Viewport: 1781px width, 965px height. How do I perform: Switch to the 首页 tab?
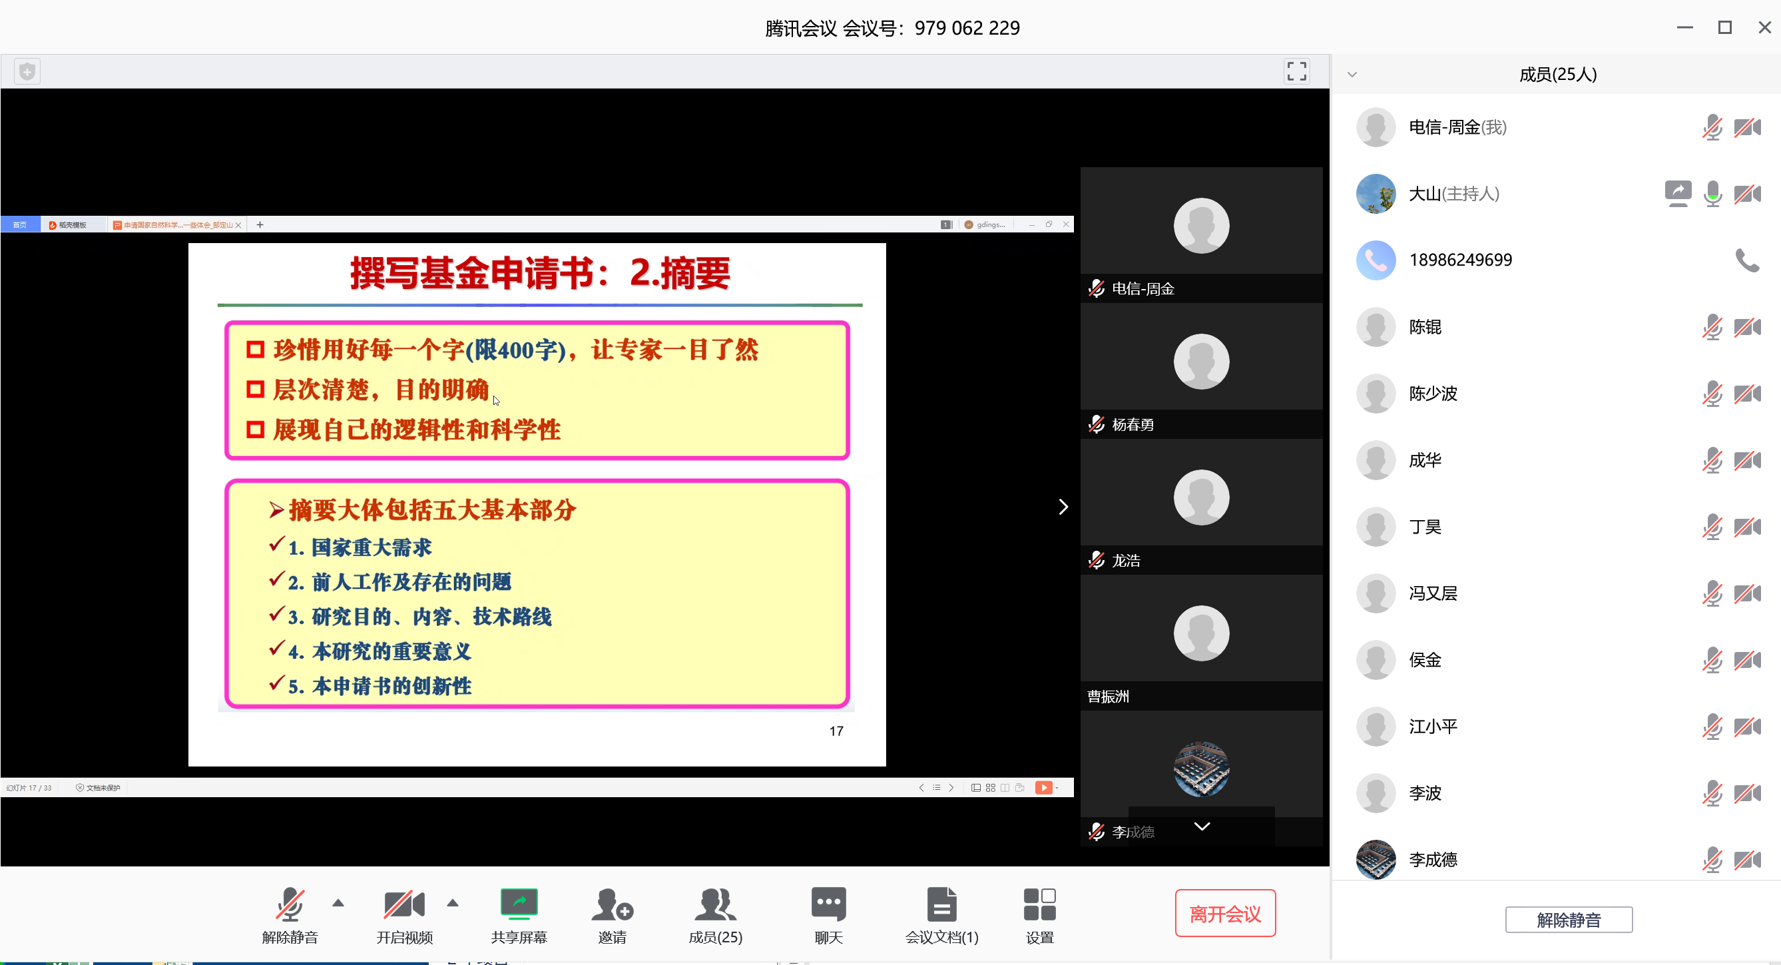19,225
